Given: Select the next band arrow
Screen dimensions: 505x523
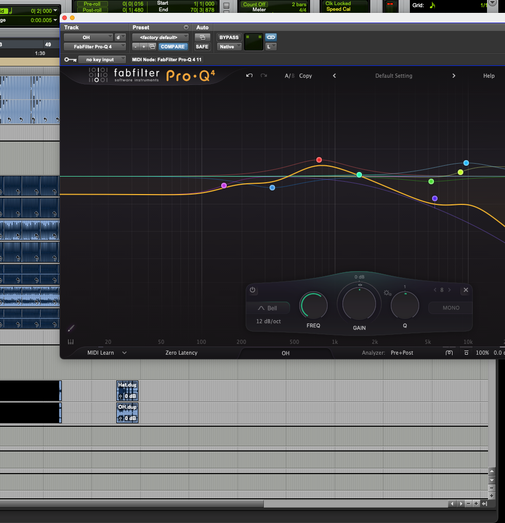Looking at the screenshot, I should coord(449,290).
